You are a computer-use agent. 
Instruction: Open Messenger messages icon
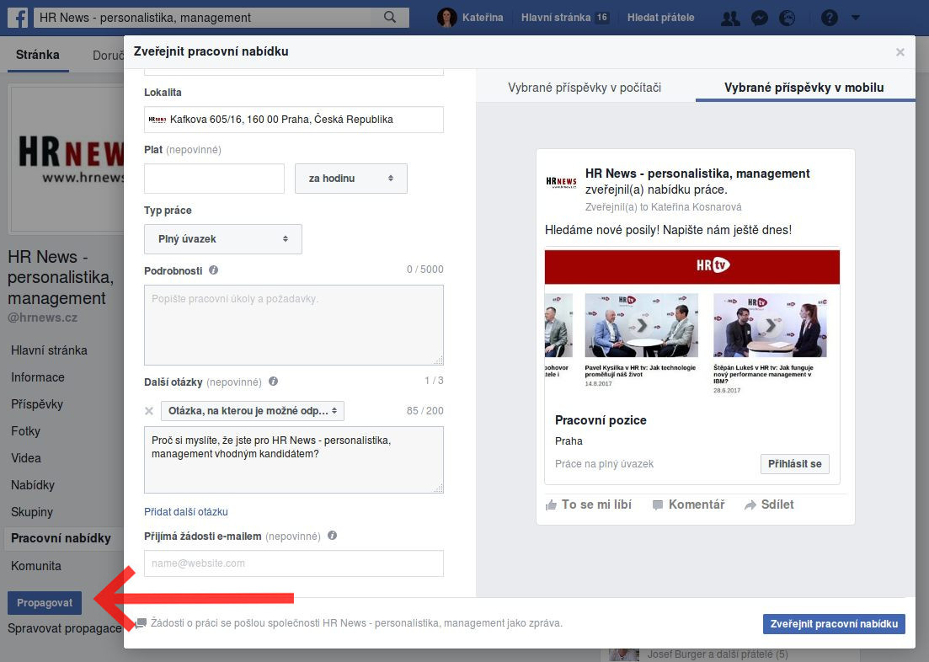click(x=759, y=18)
